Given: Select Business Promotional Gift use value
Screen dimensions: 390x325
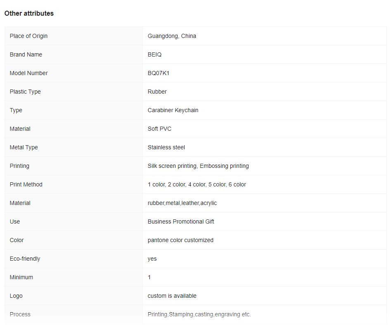Looking at the screenshot, I should pyautogui.click(x=181, y=221).
